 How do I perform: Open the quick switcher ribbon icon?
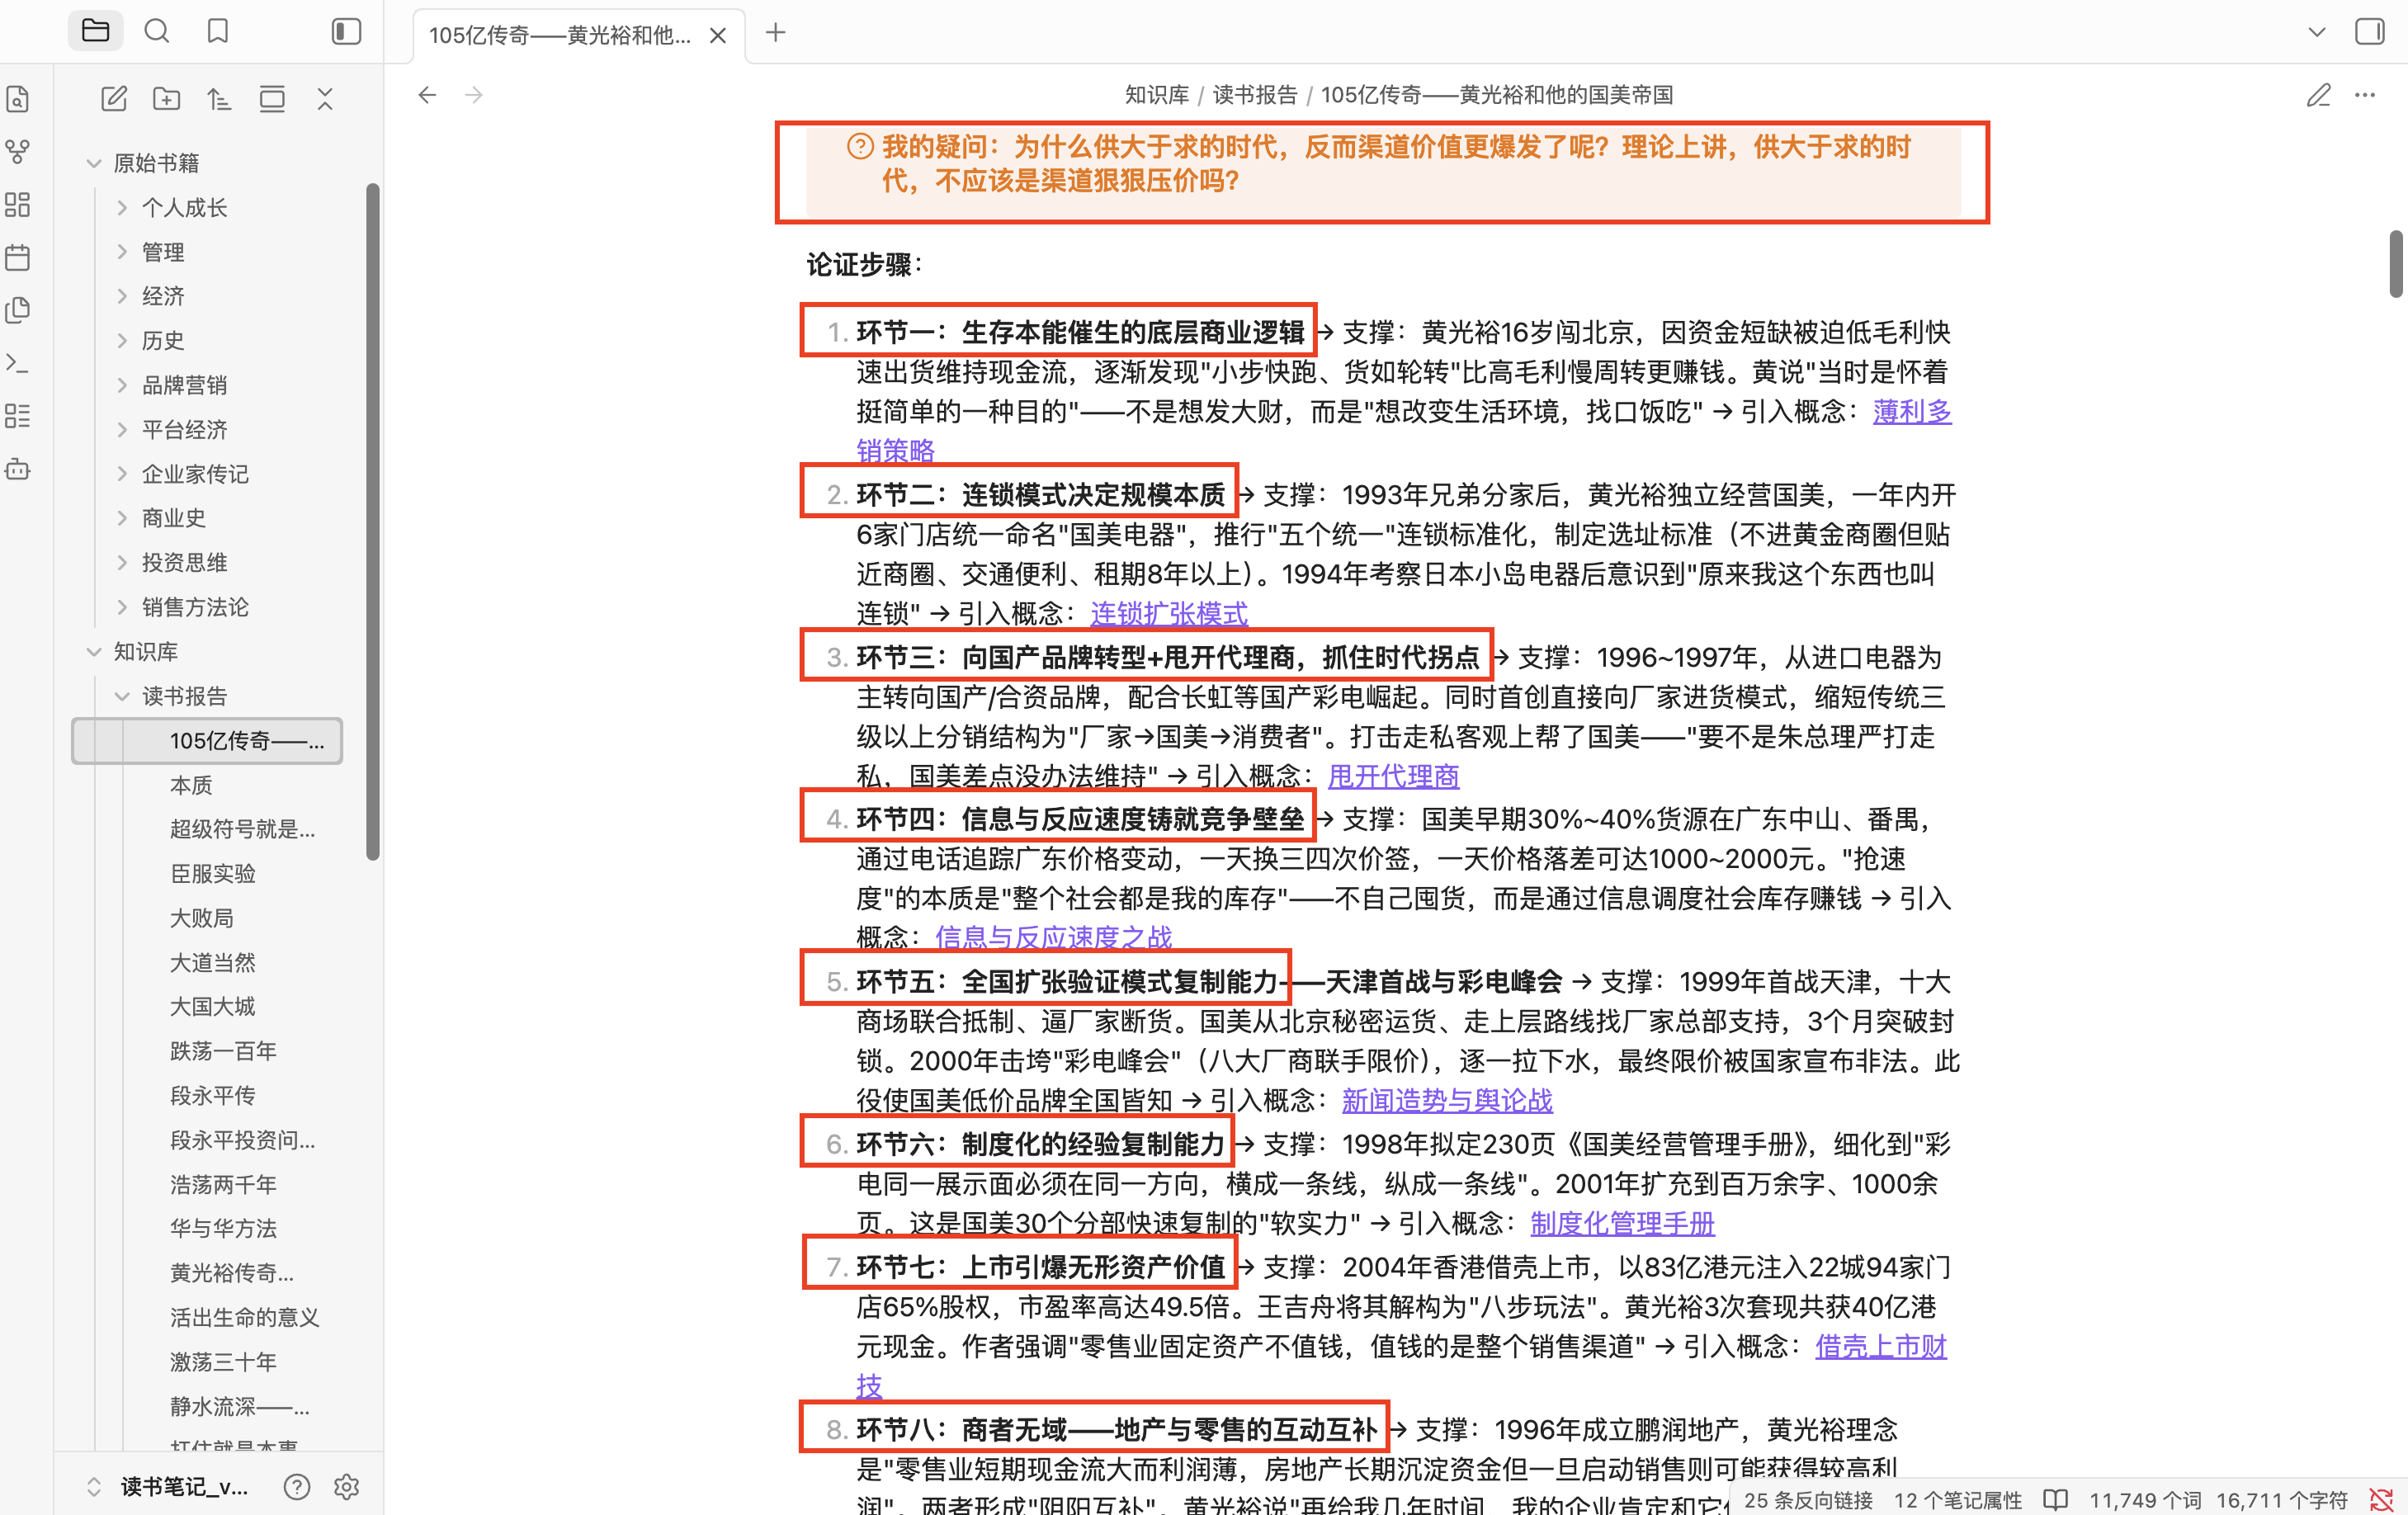point(18,99)
